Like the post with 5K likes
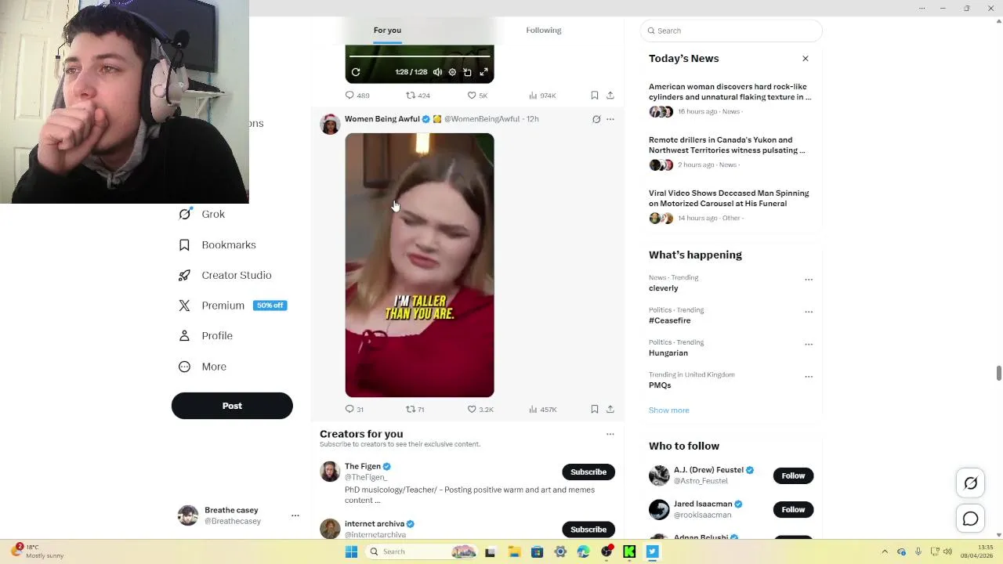The image size is (1003, 564). [x=477, y=96]
